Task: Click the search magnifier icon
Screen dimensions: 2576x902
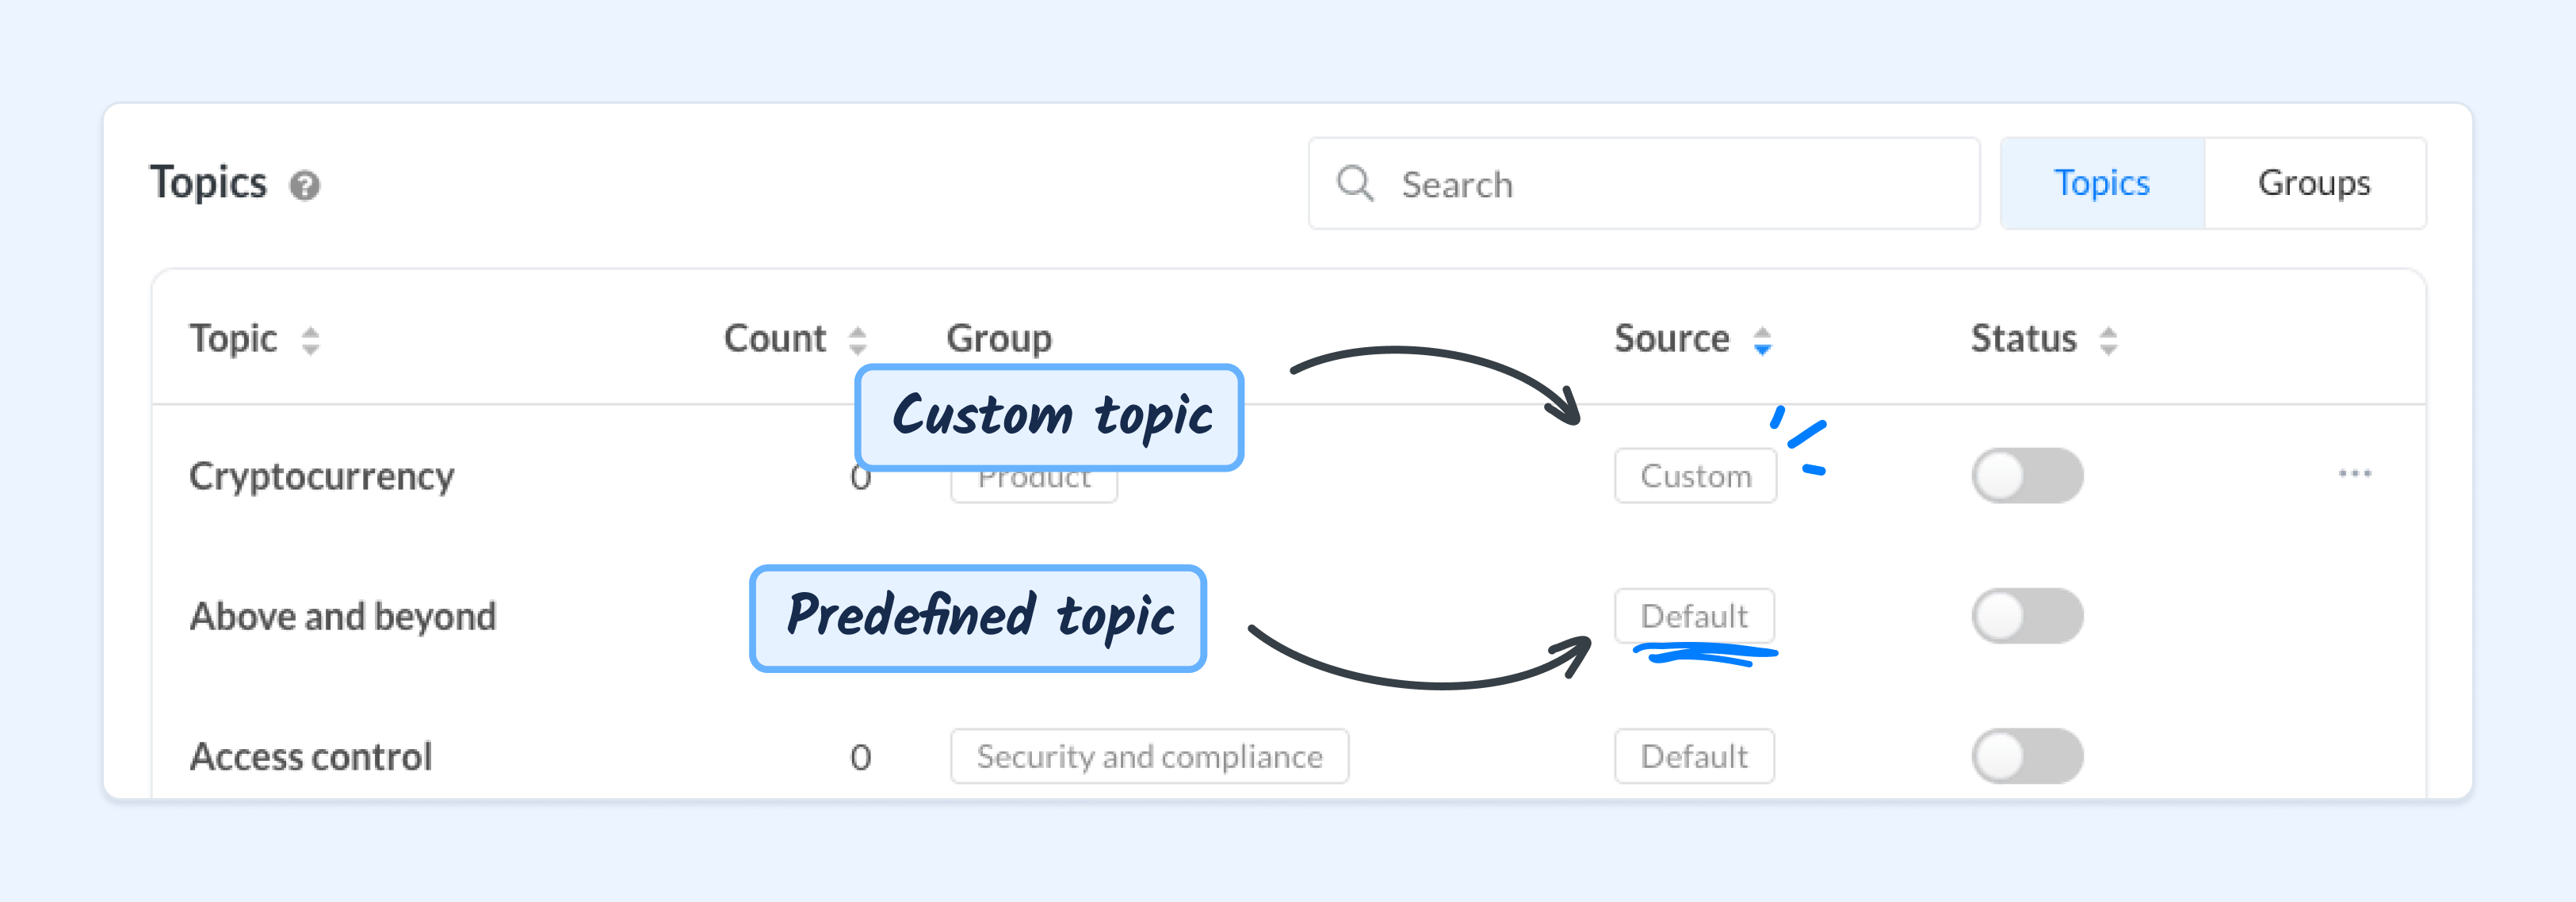Action: (1355, 183)
